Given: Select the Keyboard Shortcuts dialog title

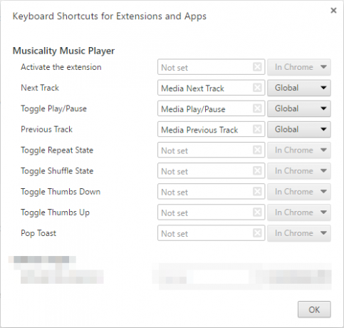Looking at the screenshot, I should point(110,16).
